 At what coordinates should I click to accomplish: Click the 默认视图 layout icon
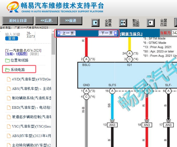pos(123,23)
